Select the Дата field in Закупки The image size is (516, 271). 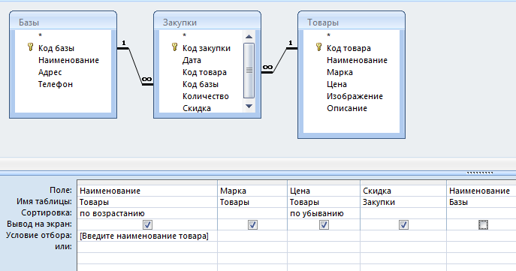[x=192, y=60]
